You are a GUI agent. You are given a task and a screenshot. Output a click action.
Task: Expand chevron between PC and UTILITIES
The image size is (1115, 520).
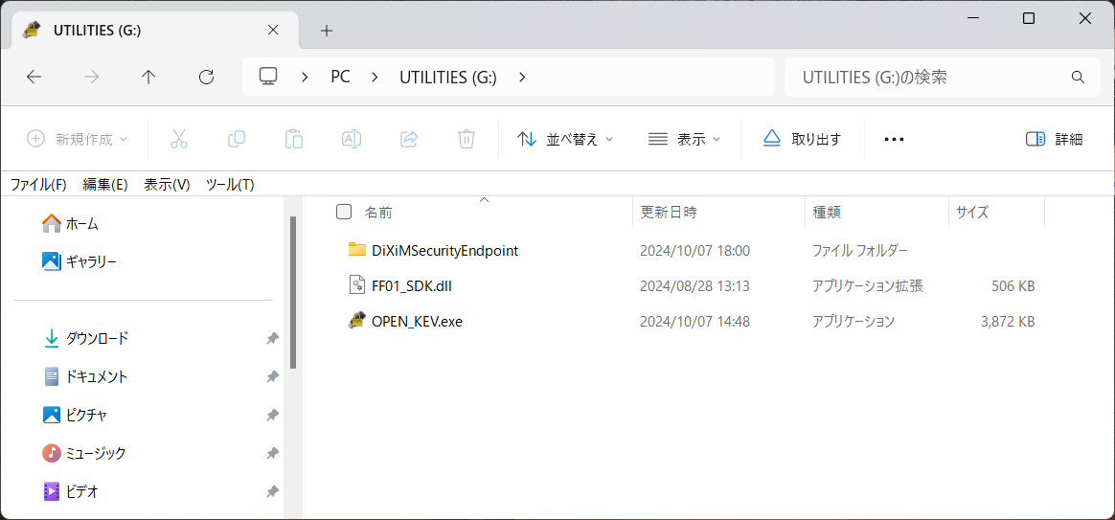(x=375, y=77)
